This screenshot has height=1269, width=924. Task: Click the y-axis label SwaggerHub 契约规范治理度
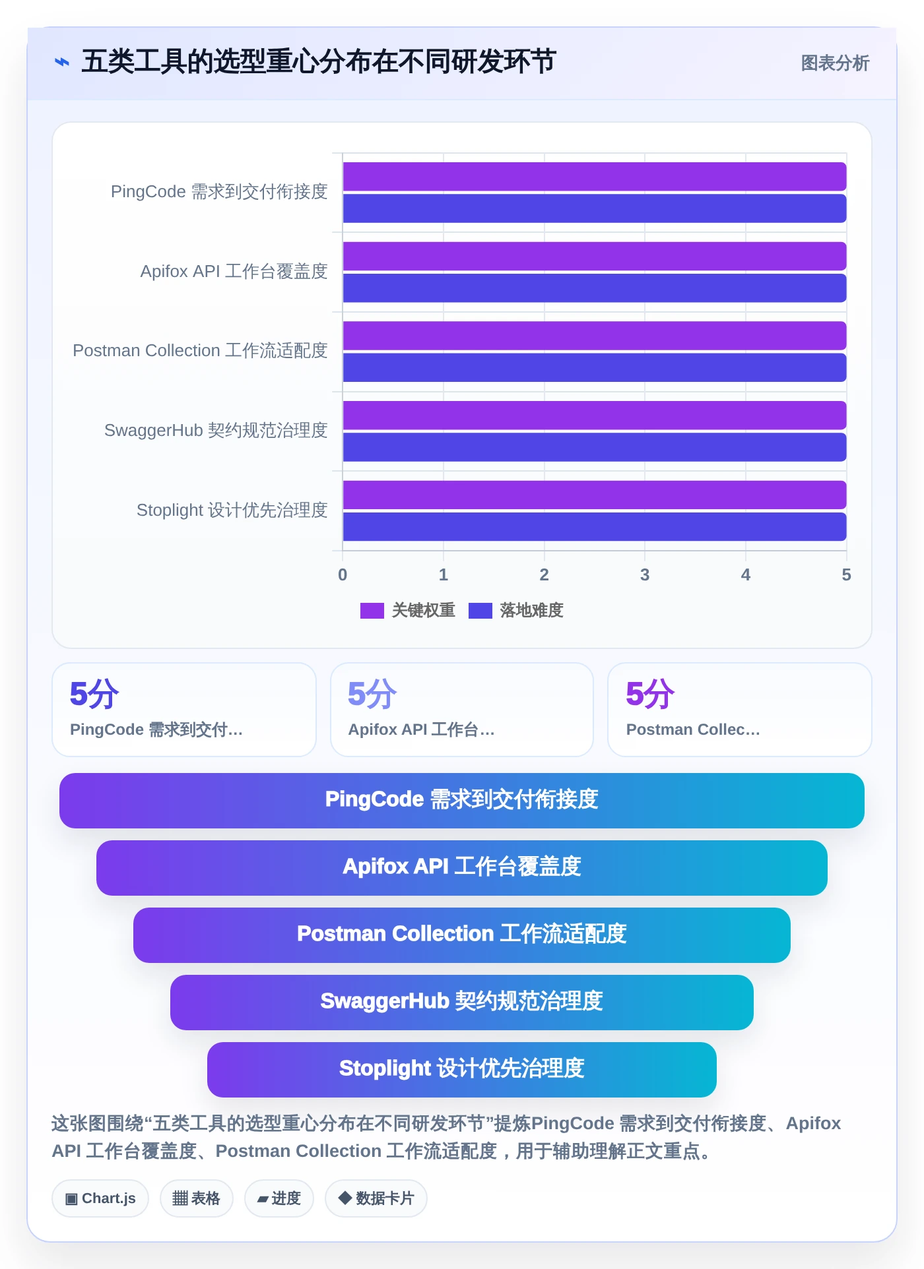point(216,431)
